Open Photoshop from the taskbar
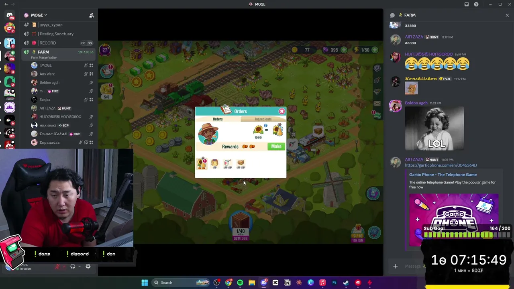This screenshot has height=289, width=514. point(334,283)
